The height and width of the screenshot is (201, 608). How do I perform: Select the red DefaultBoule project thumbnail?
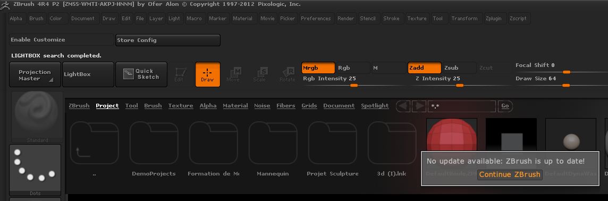[x=452, y=135]
